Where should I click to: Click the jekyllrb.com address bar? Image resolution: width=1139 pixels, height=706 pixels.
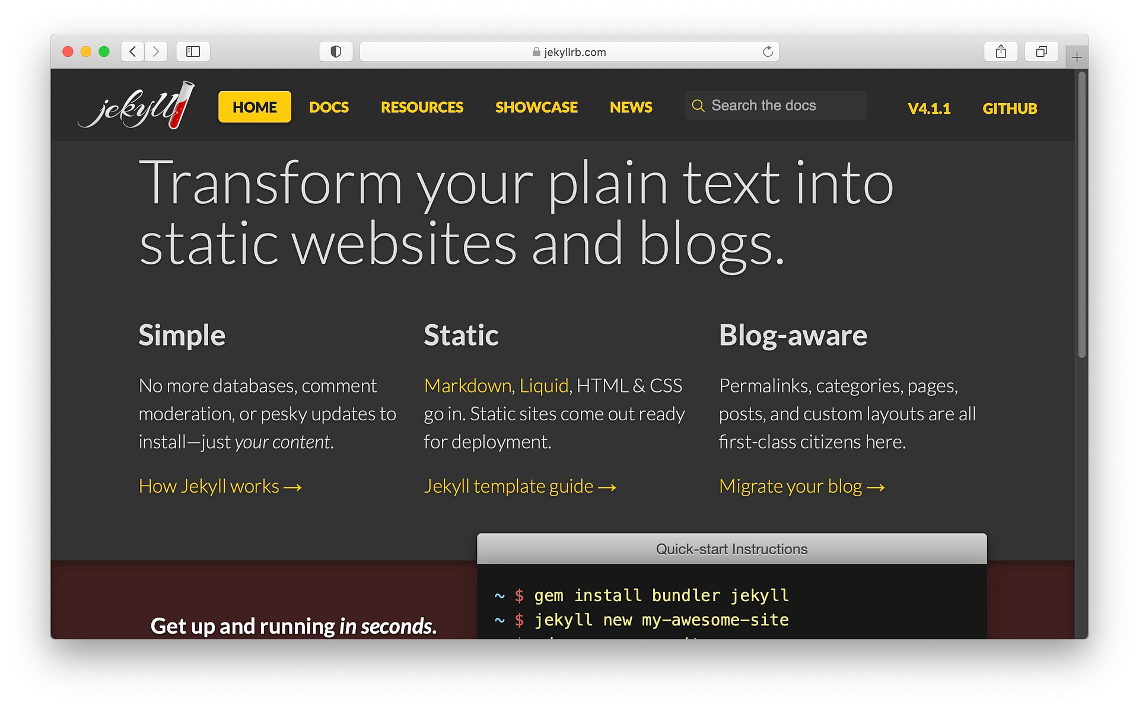569,52
